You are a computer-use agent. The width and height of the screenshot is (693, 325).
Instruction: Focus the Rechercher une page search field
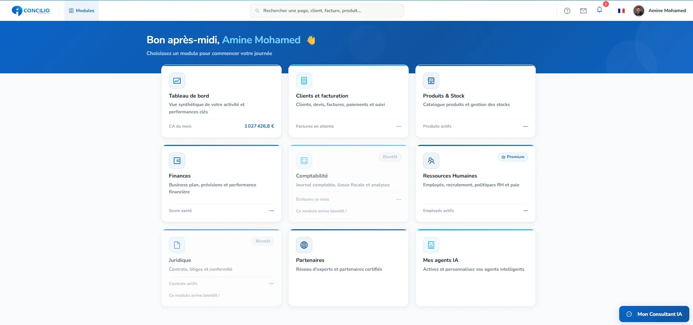(x=327, y=11)
